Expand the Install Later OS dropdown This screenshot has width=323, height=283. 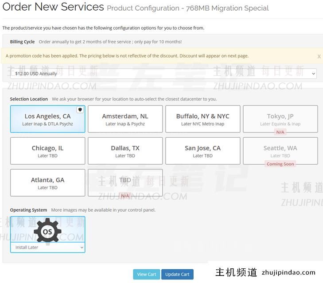(x=48, y=248)
